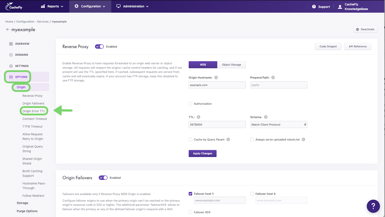Expand the Purge Options sidebar section

click(x=27, y=211)
